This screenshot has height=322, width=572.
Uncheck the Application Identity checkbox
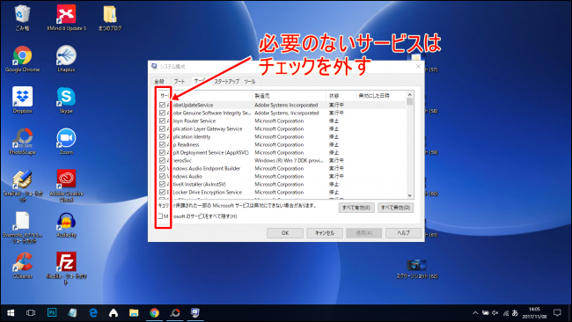click(162, 136)
